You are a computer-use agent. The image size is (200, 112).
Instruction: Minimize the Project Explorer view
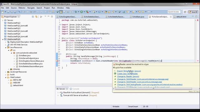[x=49, y=16]
